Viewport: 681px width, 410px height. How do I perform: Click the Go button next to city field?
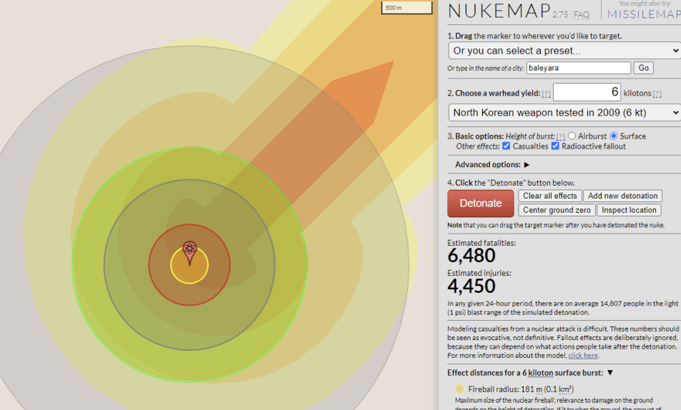pos(644,68)
